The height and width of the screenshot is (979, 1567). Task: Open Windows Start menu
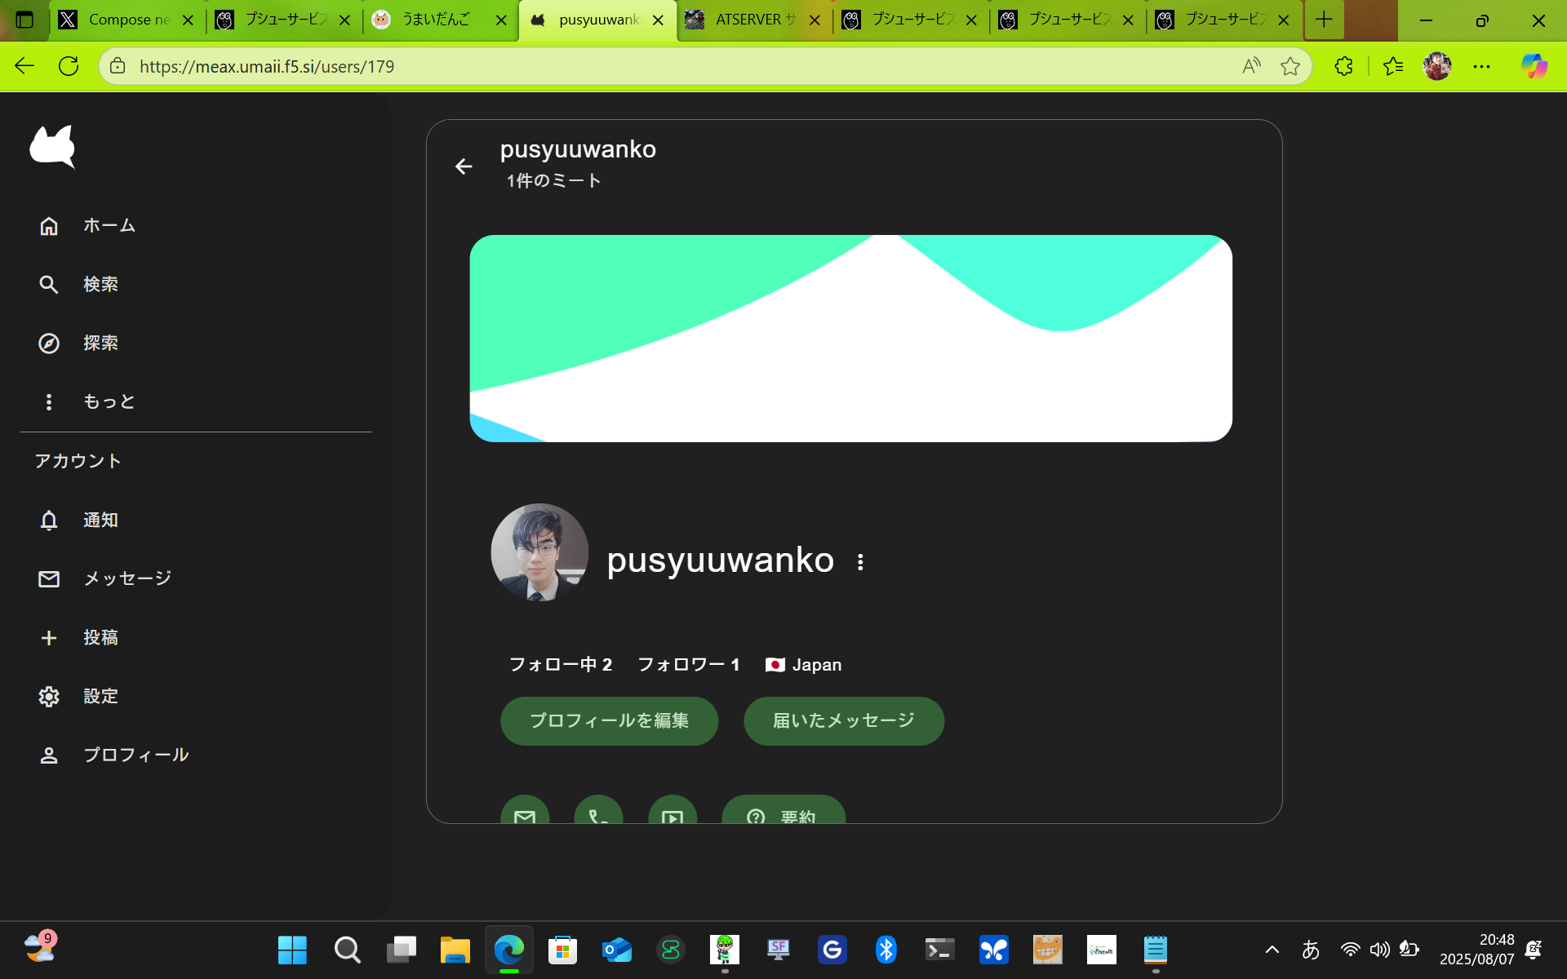pyautogui.click(x=292, y=950)
